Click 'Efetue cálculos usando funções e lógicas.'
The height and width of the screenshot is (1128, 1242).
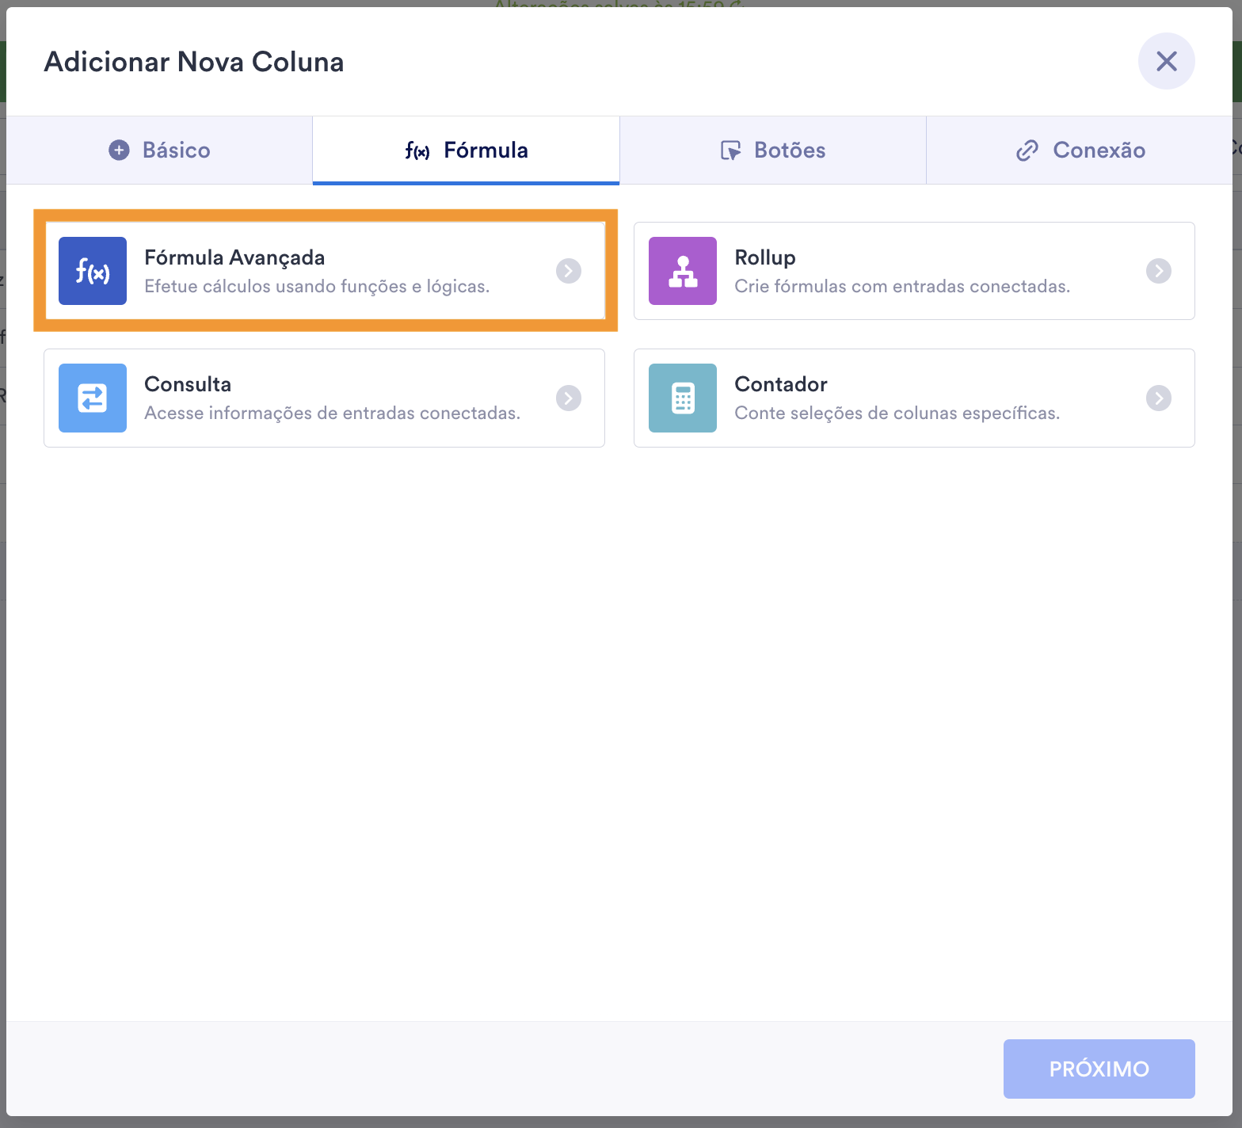(x=317, y=286)
